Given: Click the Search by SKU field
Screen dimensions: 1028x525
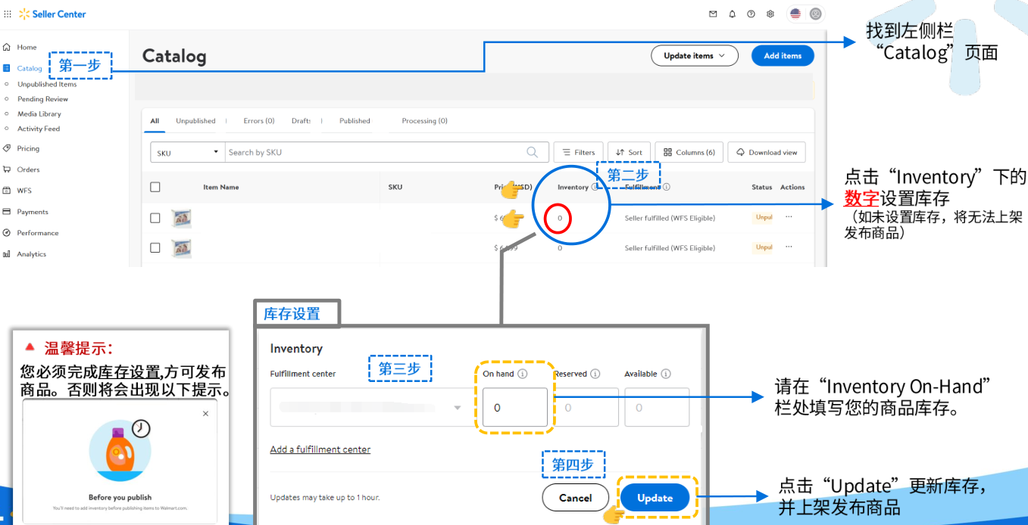Looking at the screenshot, I should [375, 152].
